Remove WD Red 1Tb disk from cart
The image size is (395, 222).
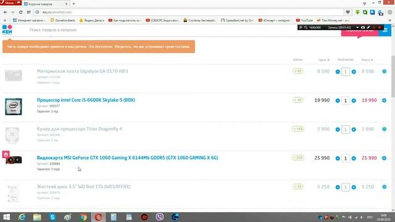384,187
